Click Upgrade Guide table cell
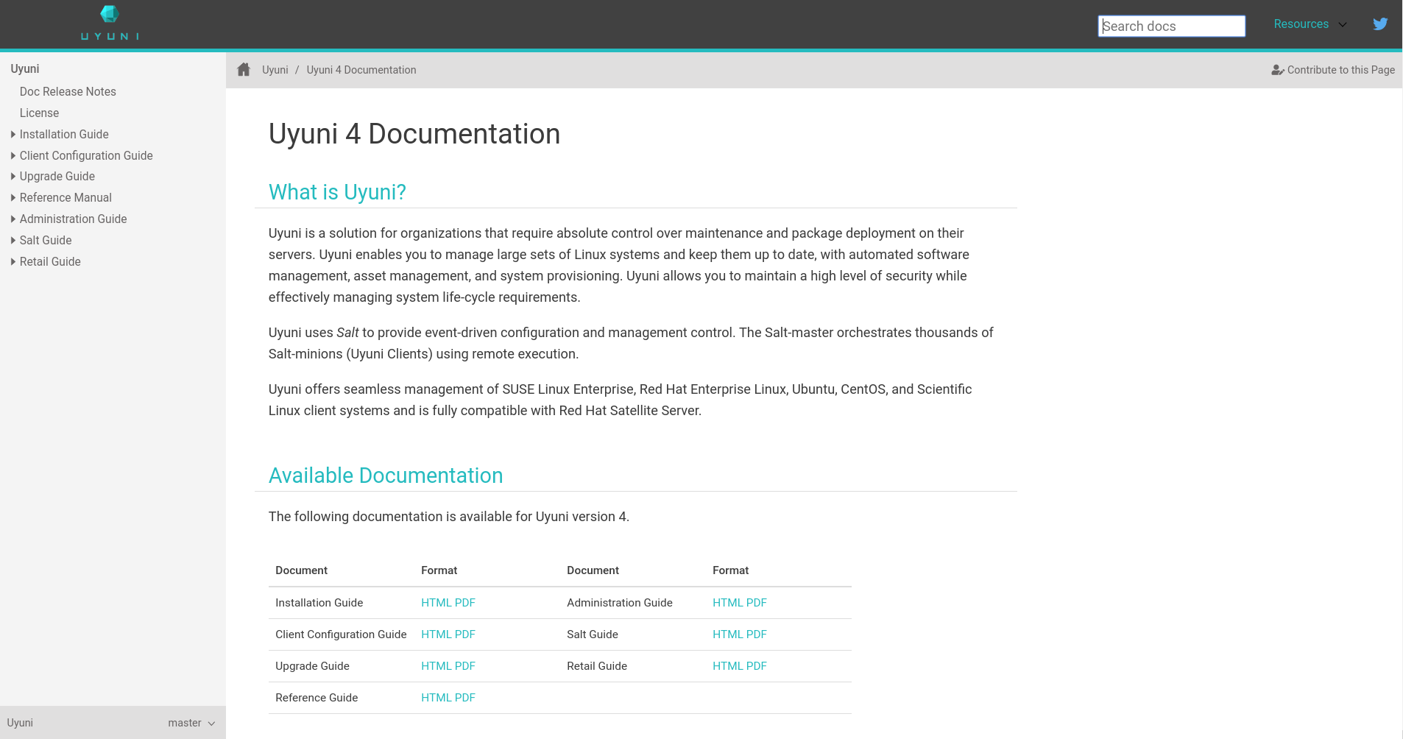Viewport: 1403px width, 739px height. pos(312,666)
